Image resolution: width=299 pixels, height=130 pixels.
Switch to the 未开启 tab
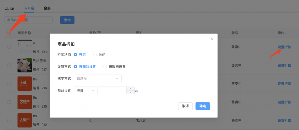click(x=29, y=8)
